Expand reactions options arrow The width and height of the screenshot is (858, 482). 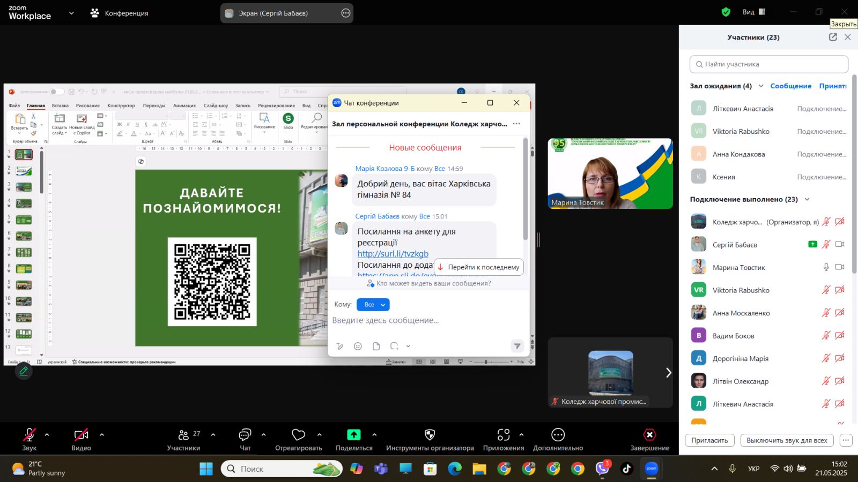click(x=320, y=434)
